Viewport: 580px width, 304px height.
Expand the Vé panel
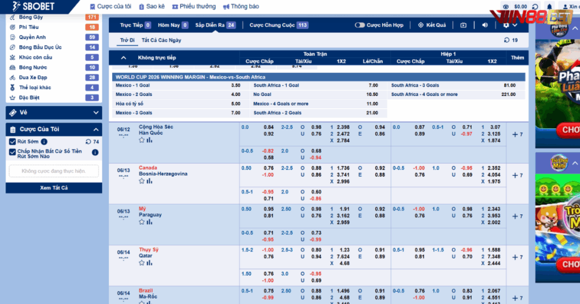[54, 112]
